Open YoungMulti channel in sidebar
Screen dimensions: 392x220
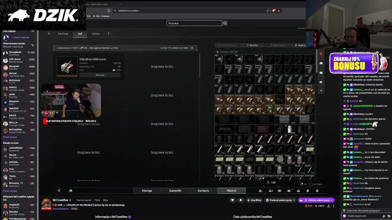pos(19,53)
